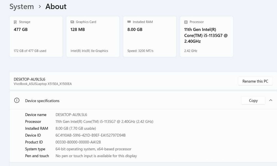The width and height of the screenshot is (277, 166).
Task: Click the VivoBook_ASUSLaptop model name text
Action: point(43,84)
